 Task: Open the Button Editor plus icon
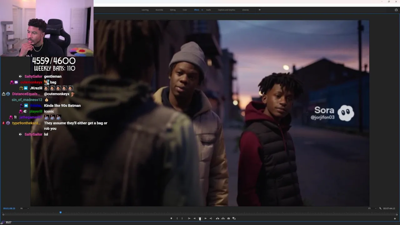point(395,218)
